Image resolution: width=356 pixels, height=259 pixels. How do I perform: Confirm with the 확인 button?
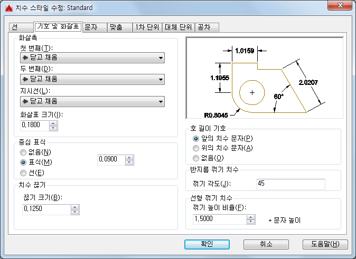207,244
